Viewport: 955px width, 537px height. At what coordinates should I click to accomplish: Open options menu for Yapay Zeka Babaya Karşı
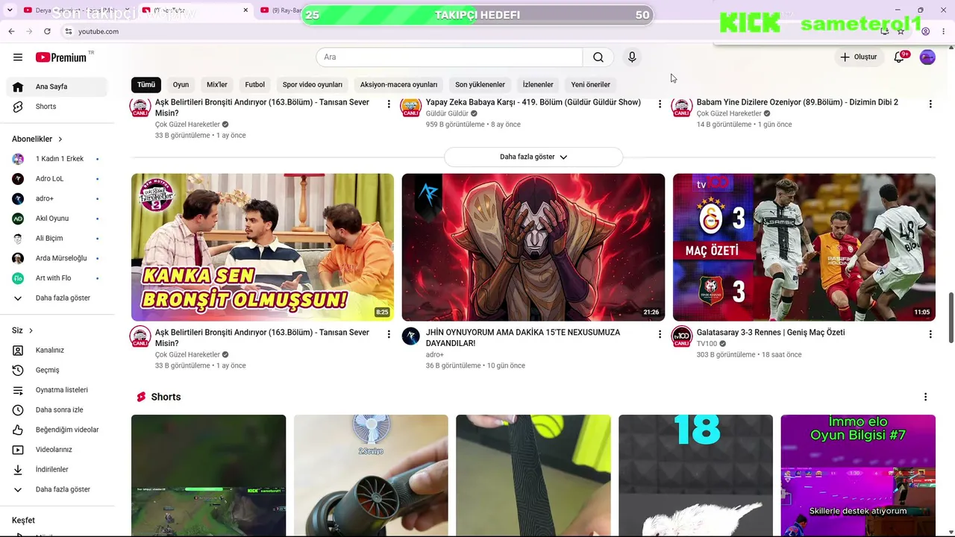[x=660, y=104]
